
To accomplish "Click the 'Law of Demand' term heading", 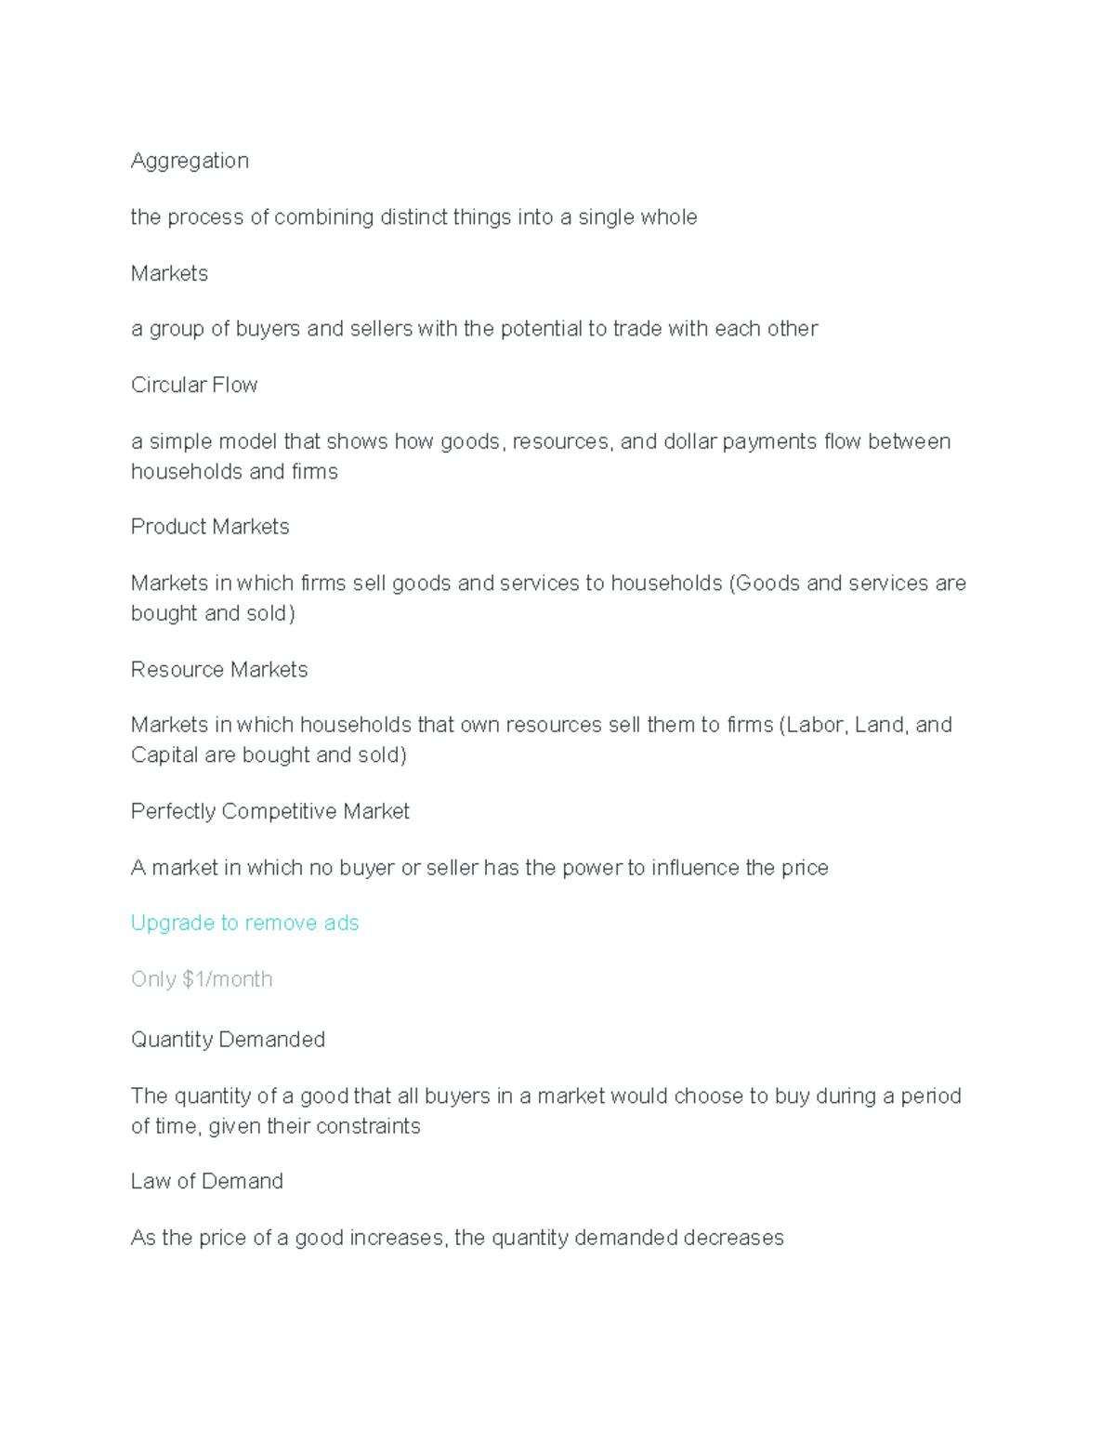I will coord(207,1181).
